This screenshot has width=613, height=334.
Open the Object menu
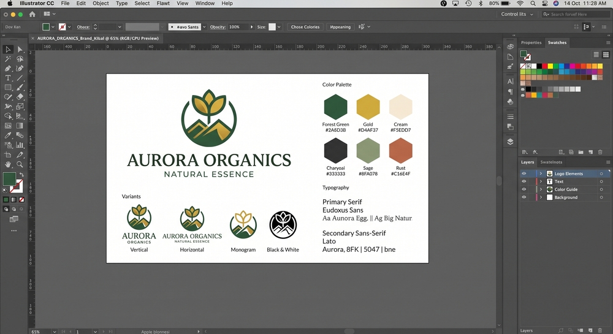[101, 3]
